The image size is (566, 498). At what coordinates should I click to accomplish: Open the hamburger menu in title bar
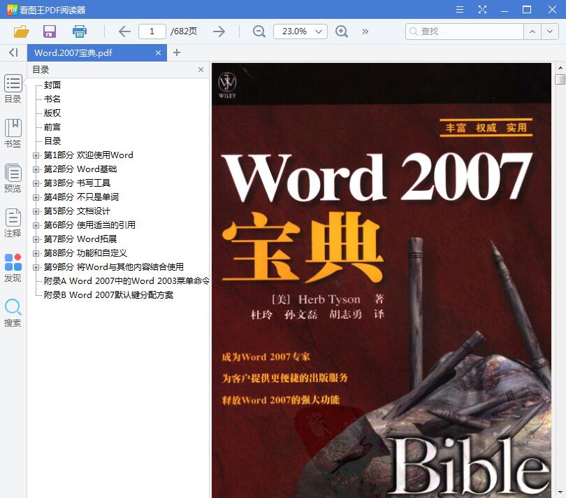pyautogui.click(x=460, y=9)
